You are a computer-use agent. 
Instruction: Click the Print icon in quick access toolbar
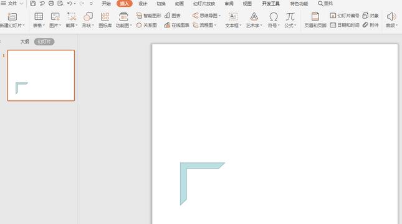[51, 3]
